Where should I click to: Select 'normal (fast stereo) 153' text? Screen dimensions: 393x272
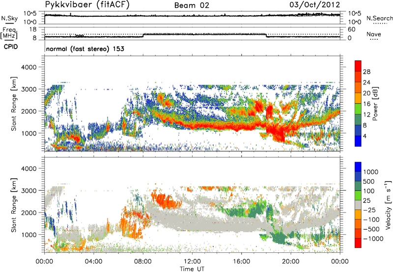[85, 49]
